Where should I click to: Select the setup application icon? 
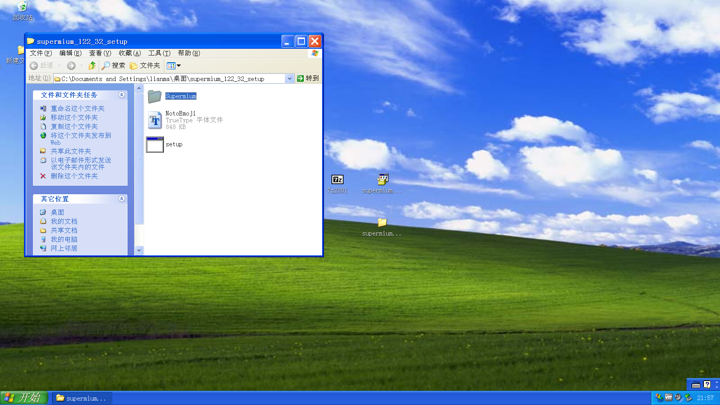[x=155, y=144]
